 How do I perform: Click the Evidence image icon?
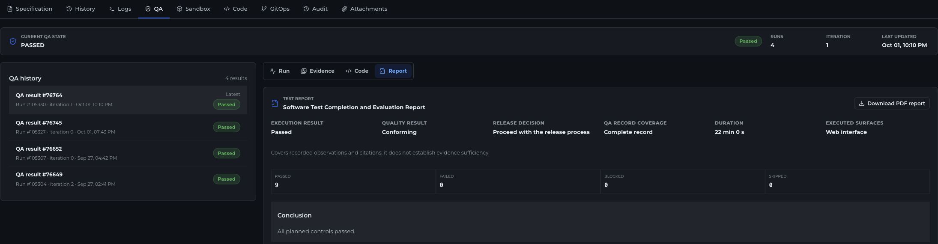pos(304,71)
